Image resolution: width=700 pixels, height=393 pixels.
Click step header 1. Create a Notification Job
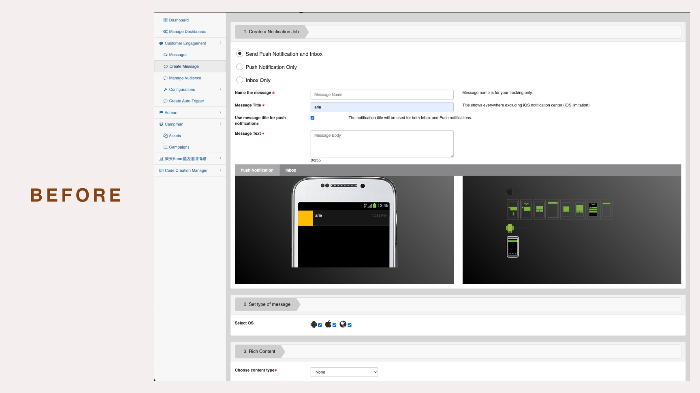271,32
